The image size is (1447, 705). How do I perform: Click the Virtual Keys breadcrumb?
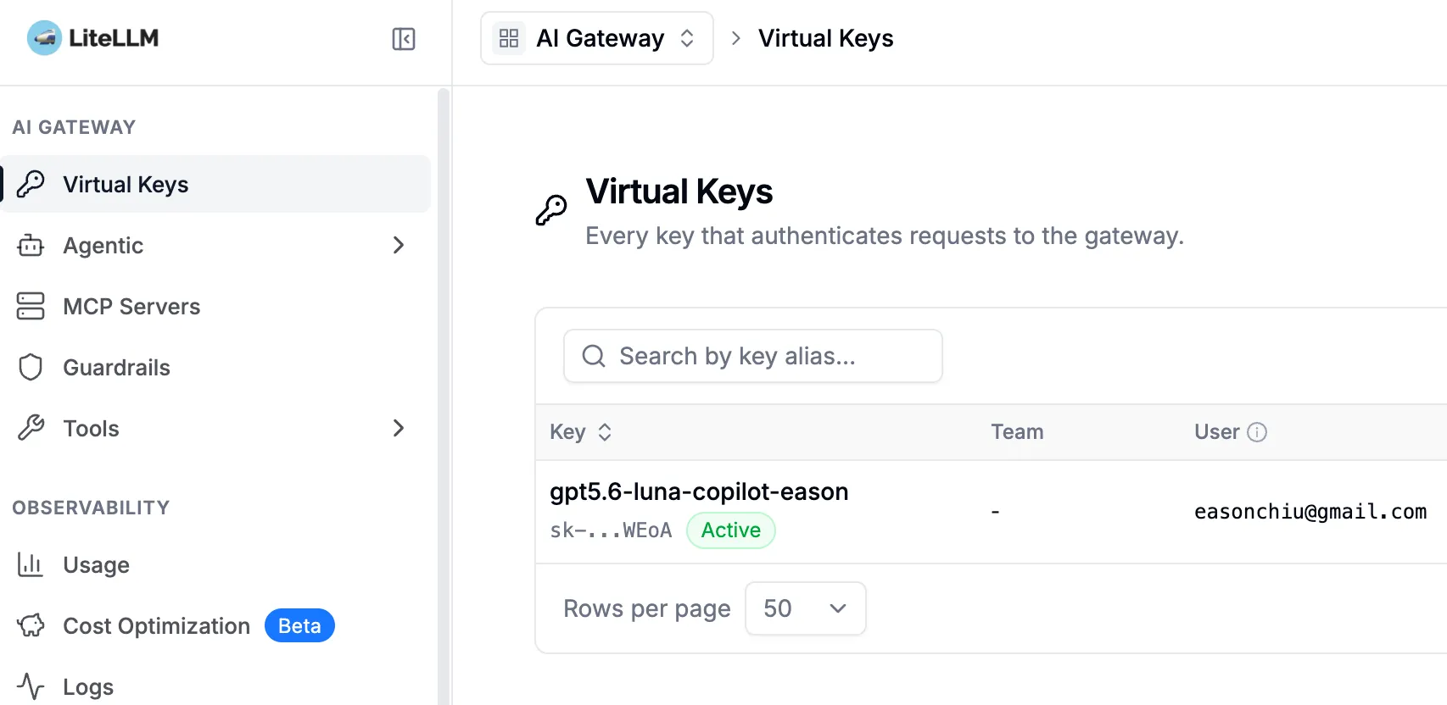point(825,38)
